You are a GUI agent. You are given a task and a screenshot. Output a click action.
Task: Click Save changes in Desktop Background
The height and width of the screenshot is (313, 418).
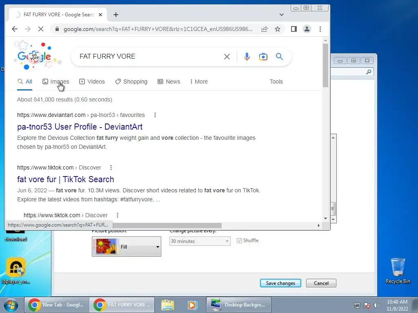click(280, 283)
